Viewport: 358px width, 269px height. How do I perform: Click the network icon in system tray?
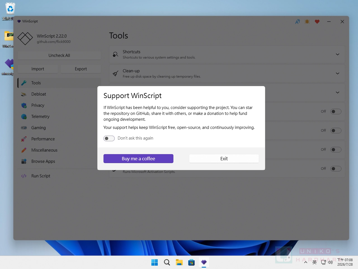click(323, 262)
